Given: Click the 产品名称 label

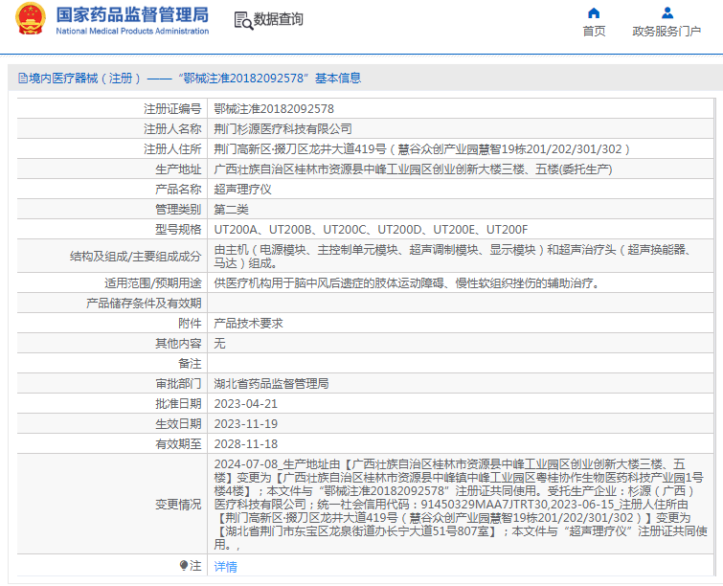Looking at the screenshot, I should click(178, 189).
